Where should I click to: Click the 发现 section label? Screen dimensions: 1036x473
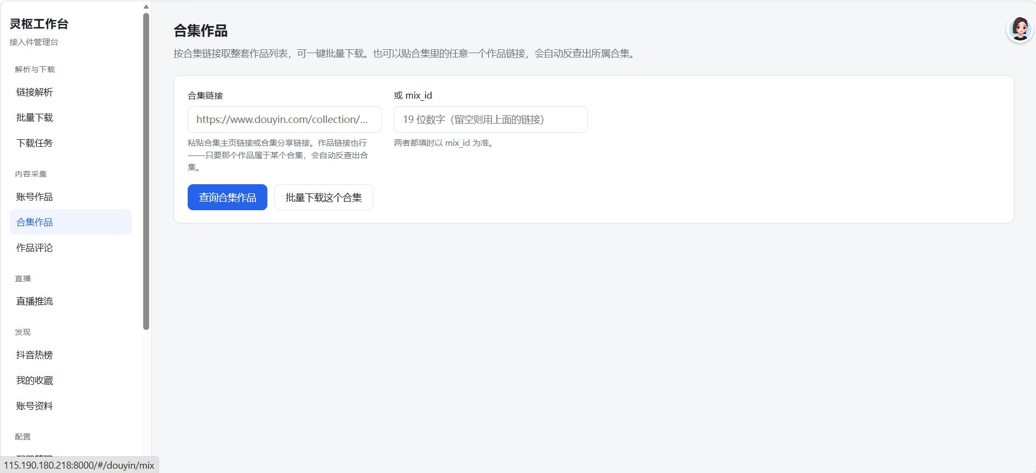click(23, 332)
